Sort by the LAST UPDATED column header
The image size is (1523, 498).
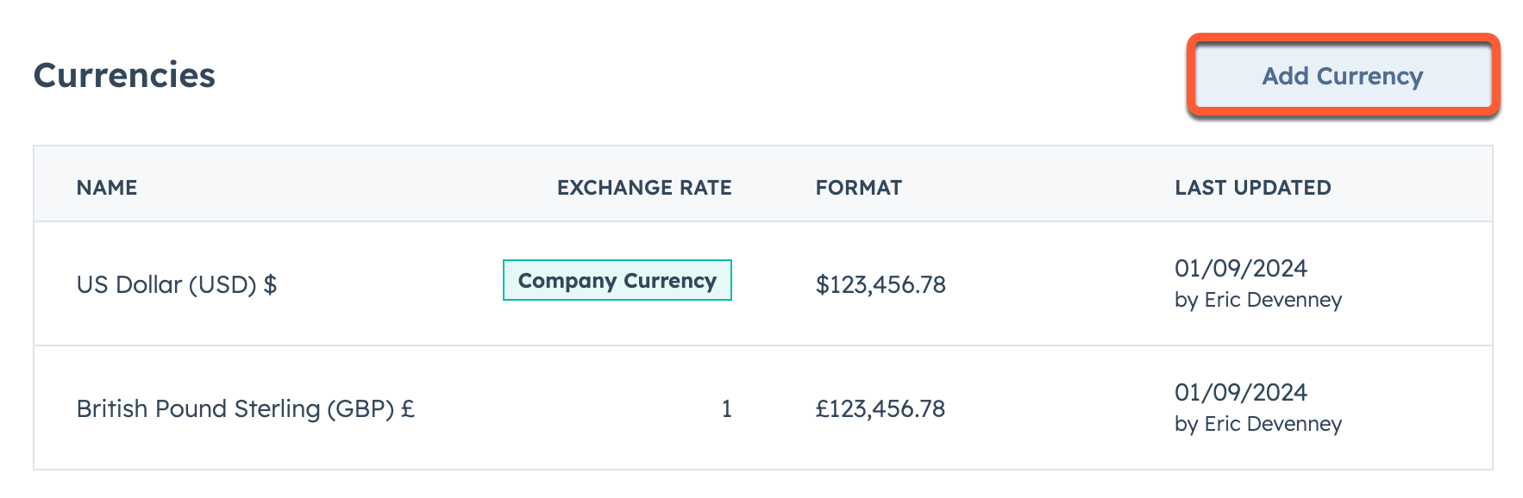(1253, 188)
